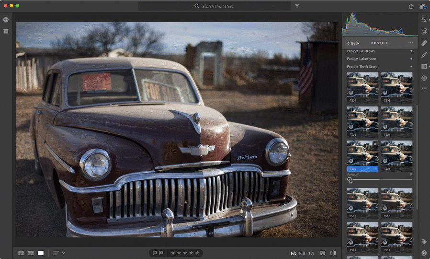Viewport: 430px width, 259px height.
Task: Expand the Prolost Lakeshore profile group
Action: coord(411,59)
